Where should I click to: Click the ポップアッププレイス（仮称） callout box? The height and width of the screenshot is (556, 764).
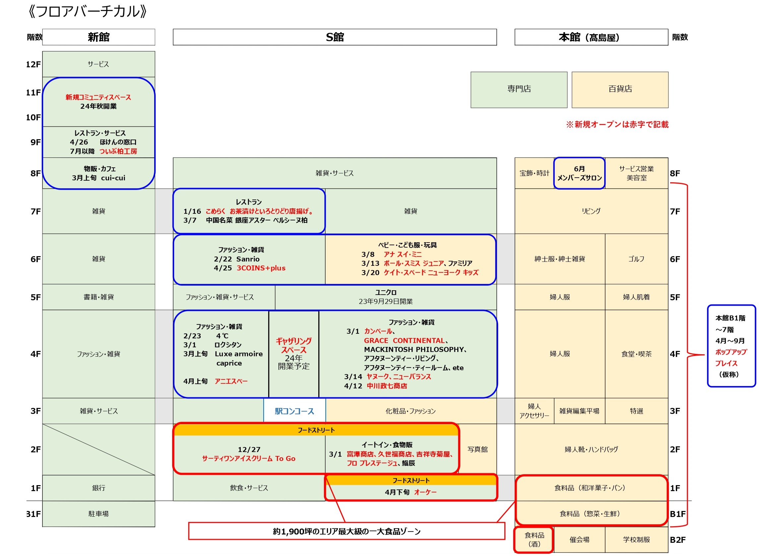click(x=732, y=346)
